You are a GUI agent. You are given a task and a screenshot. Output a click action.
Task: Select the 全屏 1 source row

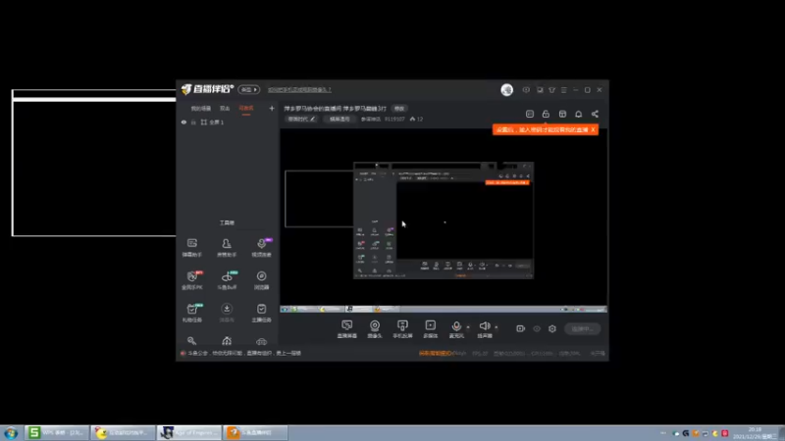[228, 122]
